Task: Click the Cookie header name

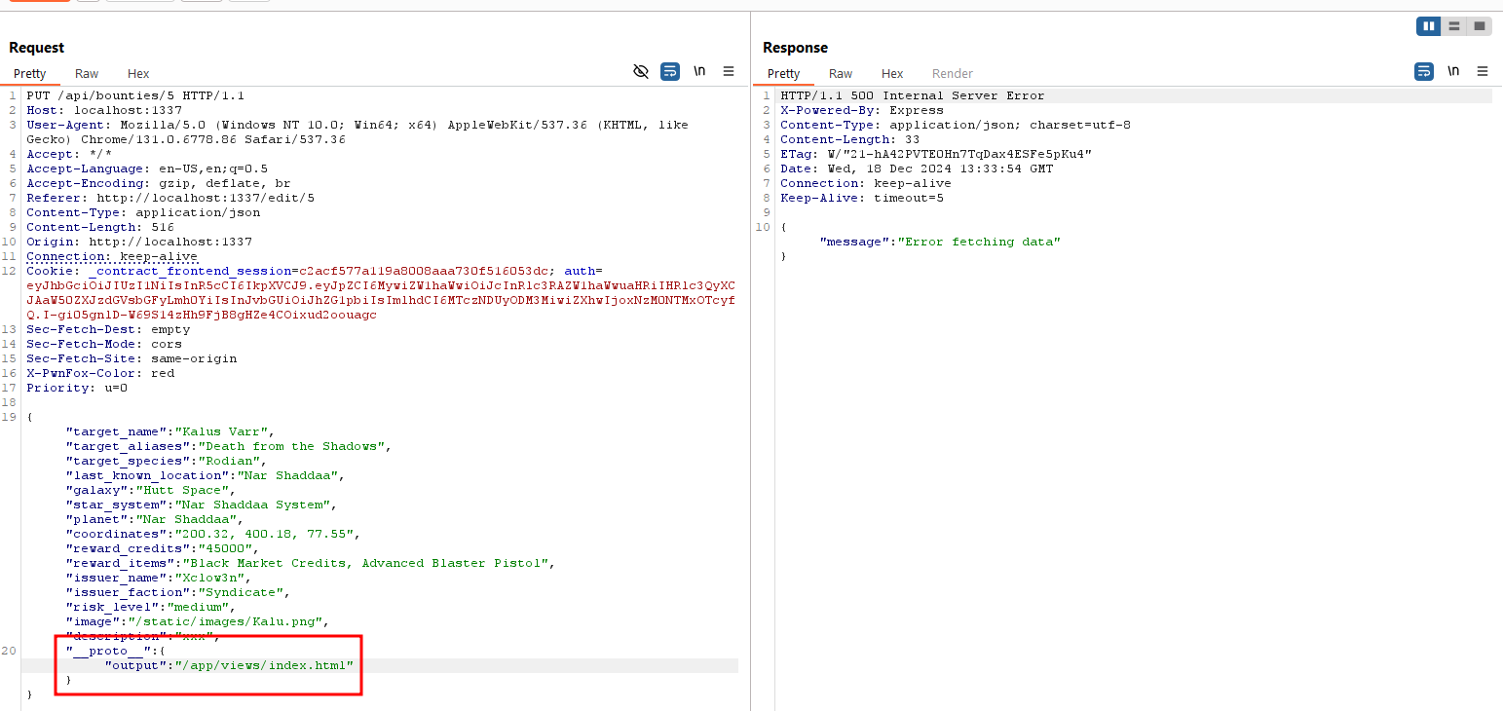Action: (50, 271)
